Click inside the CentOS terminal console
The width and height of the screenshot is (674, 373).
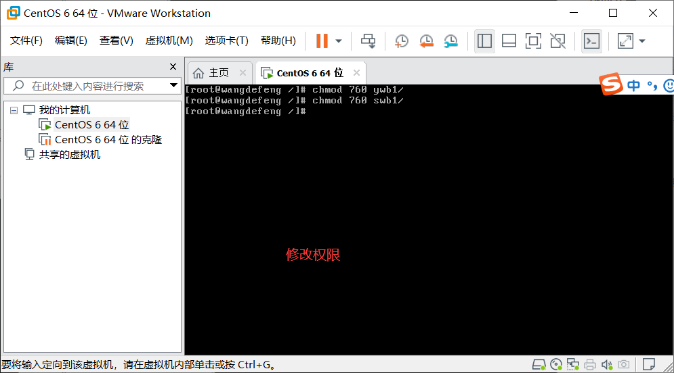429,220
